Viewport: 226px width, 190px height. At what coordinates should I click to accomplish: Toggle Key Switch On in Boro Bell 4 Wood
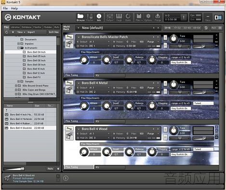tap(181, 154)
